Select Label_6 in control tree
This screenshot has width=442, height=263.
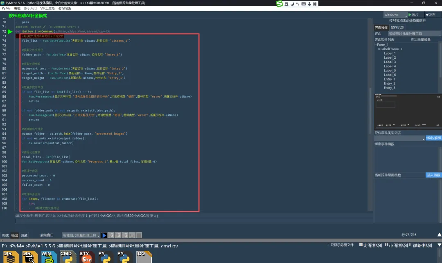[390, 75]
